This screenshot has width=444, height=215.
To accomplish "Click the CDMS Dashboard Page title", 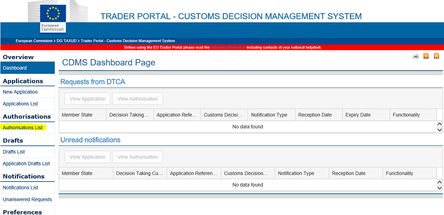I will point(108,63).
